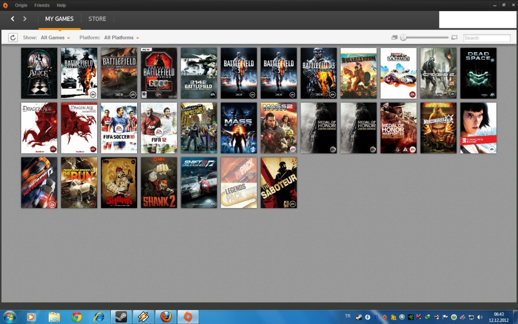Open Internet Explorer from the taskbar

point(99,317)
